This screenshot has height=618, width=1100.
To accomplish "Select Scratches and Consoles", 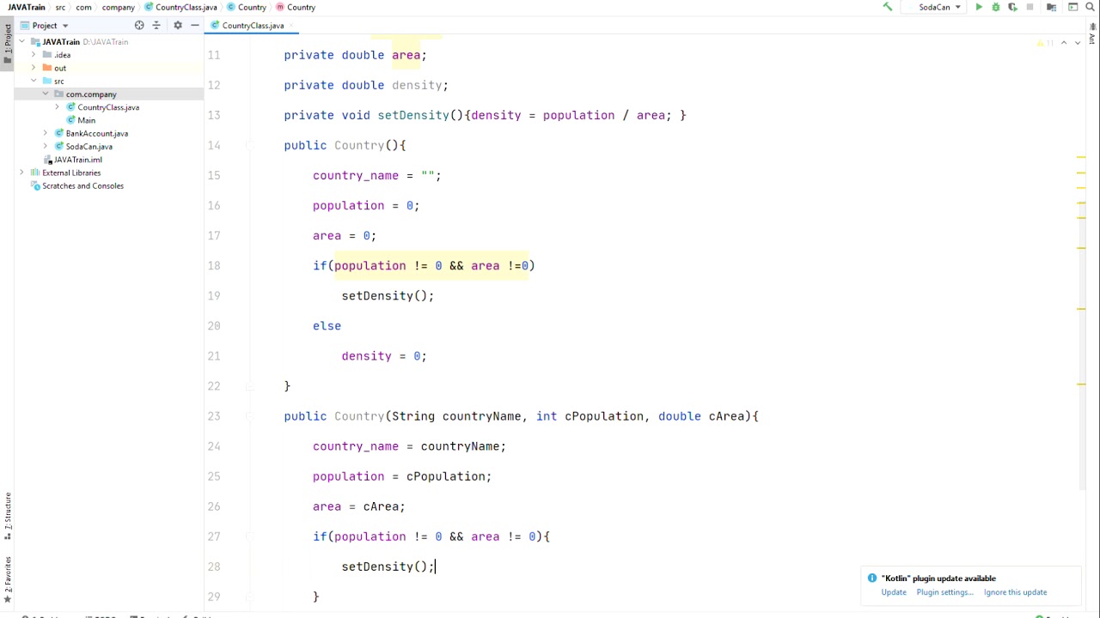I will coord(82,185).
